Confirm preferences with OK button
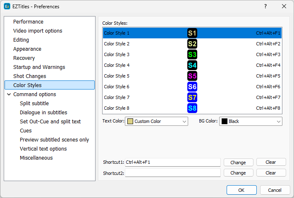The image size is (294, 198). click(241, 190)
